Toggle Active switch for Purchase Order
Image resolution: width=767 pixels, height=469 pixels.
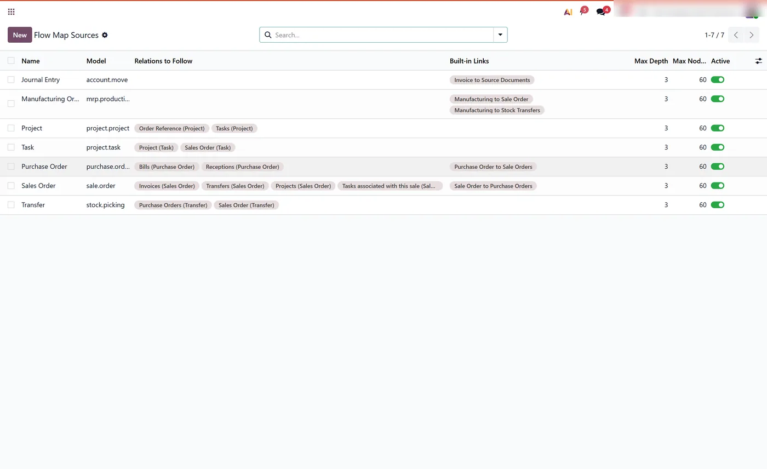(718, 167)
